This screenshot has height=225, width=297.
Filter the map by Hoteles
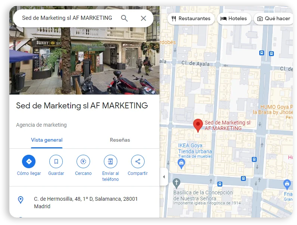pos(234,19)
